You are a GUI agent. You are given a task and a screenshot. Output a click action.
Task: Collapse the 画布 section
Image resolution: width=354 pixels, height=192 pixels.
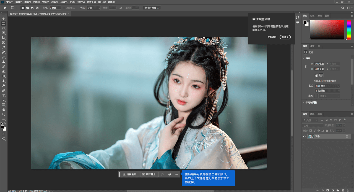304,58
